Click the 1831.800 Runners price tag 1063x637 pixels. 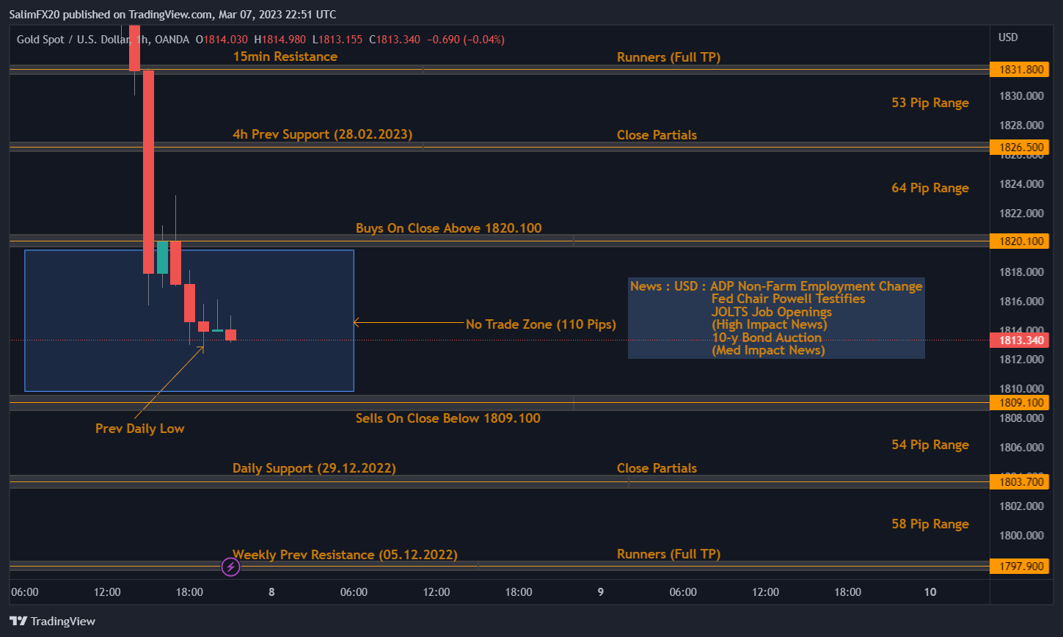pos(1020,69)
